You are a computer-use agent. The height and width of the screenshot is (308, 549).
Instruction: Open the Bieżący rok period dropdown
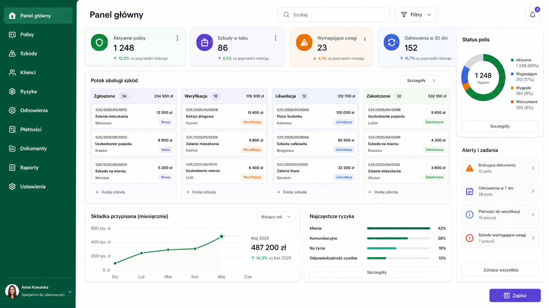click(x=276, y=217)
